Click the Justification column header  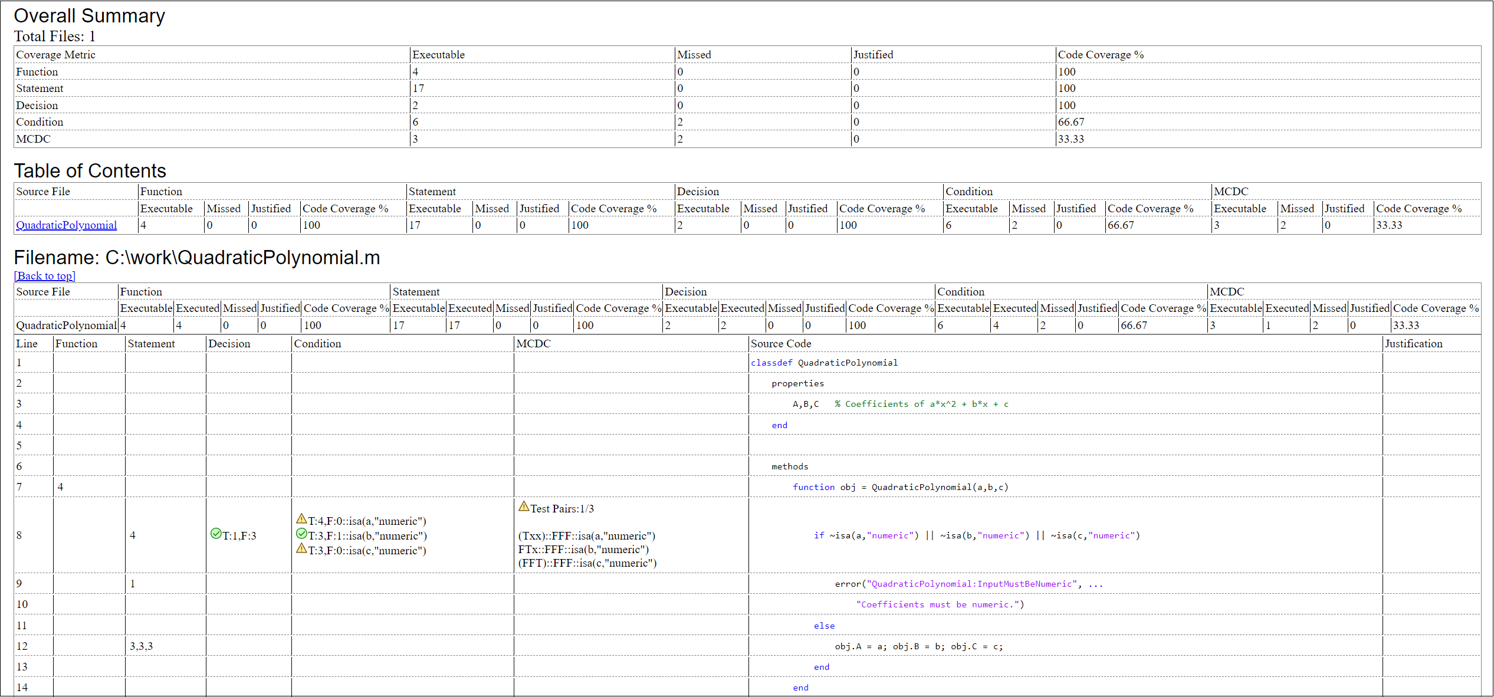click(1413, 344)
